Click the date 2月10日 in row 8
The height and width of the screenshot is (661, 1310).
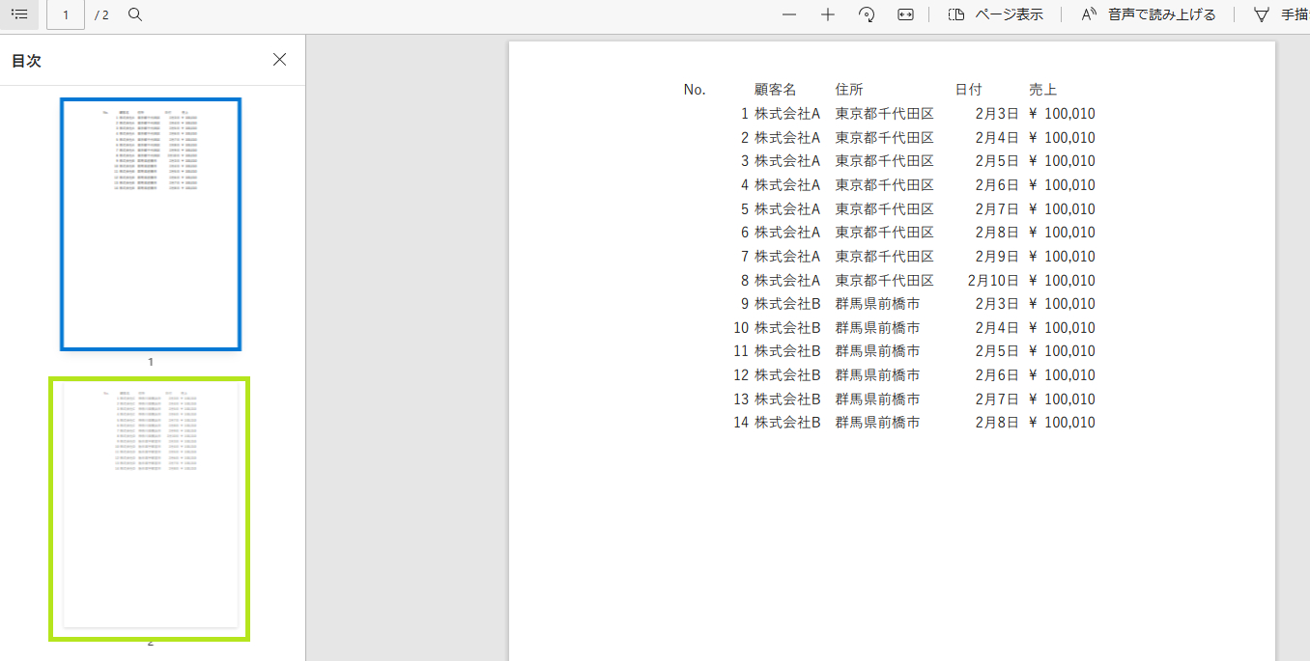[993, 280]
